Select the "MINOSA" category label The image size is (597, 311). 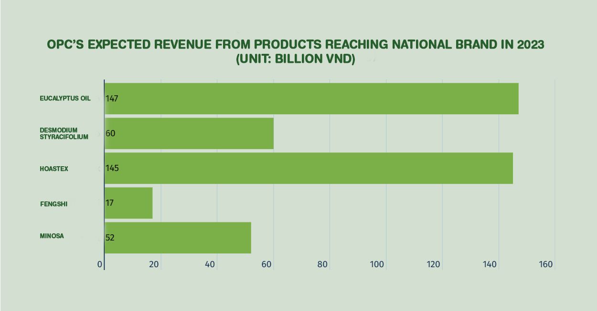pos(52,236)
